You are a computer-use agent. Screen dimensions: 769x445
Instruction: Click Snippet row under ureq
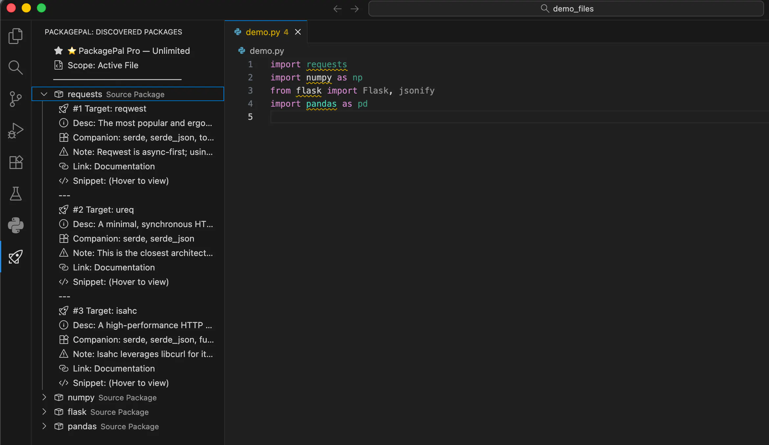point(128,282)
